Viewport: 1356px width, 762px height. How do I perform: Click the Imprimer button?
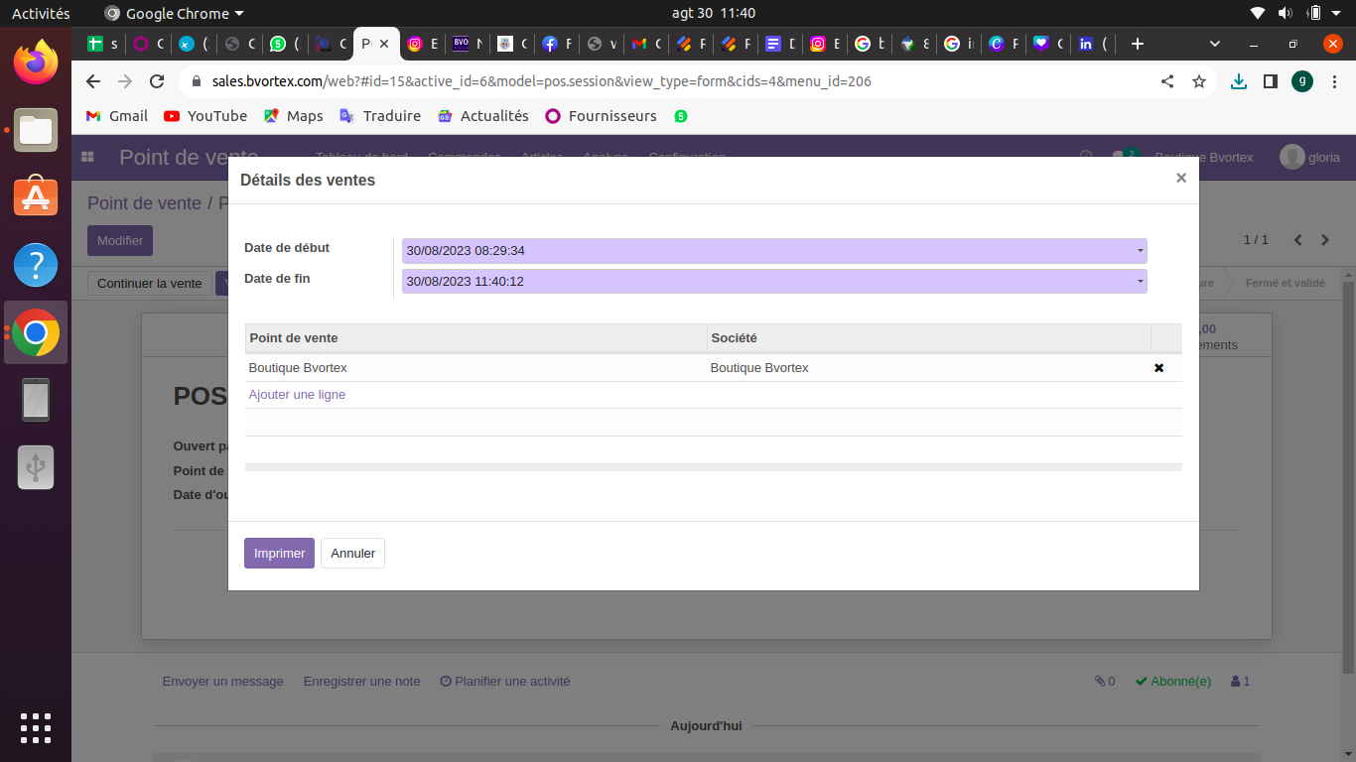[279, 553]
